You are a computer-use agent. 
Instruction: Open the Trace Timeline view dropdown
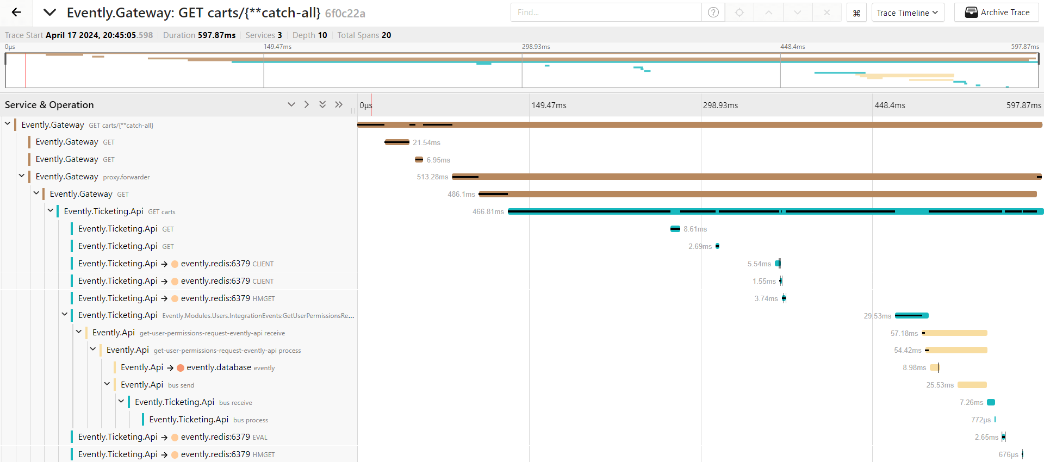point(908,13)
